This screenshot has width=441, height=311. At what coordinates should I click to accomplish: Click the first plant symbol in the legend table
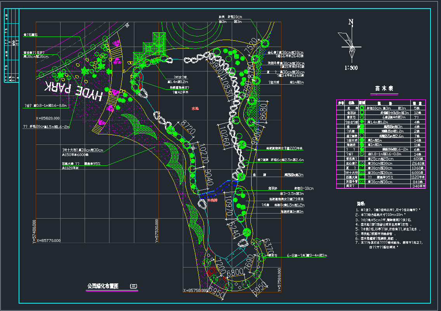tap(361, 108)
